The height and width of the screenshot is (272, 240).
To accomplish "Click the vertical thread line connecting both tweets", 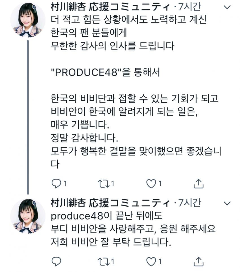I will [28, 117].
